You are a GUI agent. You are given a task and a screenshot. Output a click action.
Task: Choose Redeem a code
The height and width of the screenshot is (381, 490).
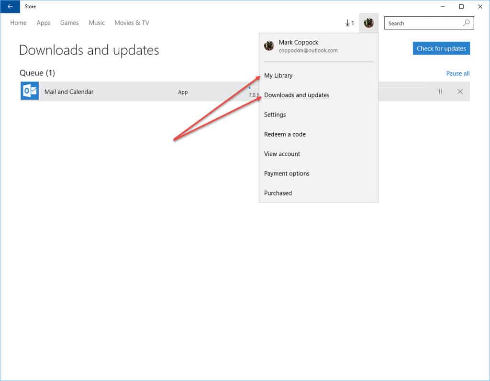319,134
